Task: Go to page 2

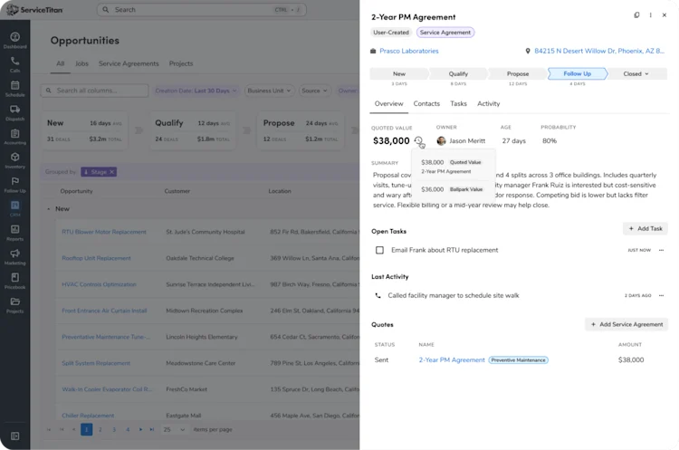Action: point(100,430)
